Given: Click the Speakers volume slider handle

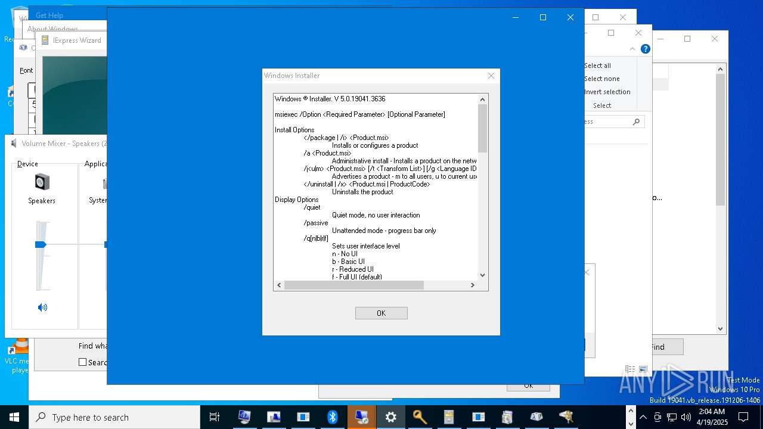Looking at the screenshot, I should (41, 244).
